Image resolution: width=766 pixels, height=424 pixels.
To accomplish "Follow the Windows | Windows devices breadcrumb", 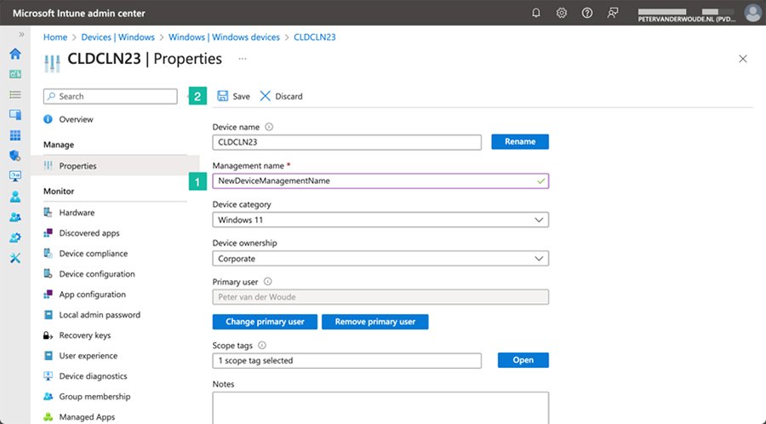I will 224,37.
